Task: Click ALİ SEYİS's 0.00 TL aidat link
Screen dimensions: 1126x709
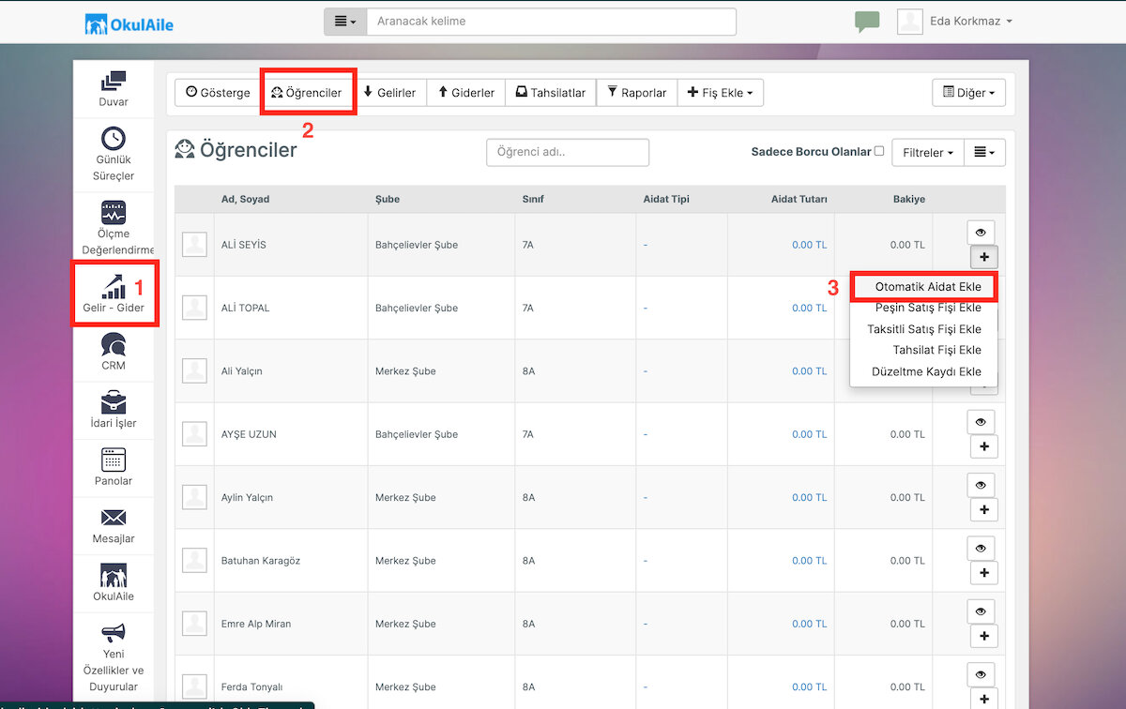Action: pos(809,245)
